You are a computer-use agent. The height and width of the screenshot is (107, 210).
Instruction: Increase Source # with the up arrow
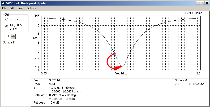14,35
